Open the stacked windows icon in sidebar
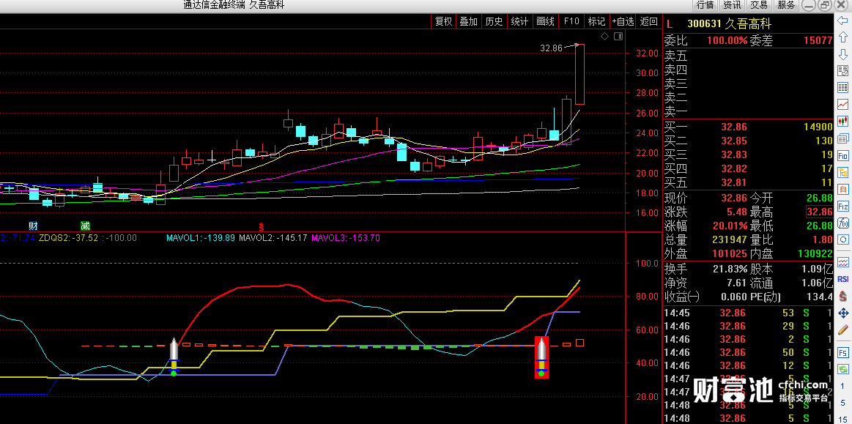The image size is (852, 424). [x=843, y=138]
